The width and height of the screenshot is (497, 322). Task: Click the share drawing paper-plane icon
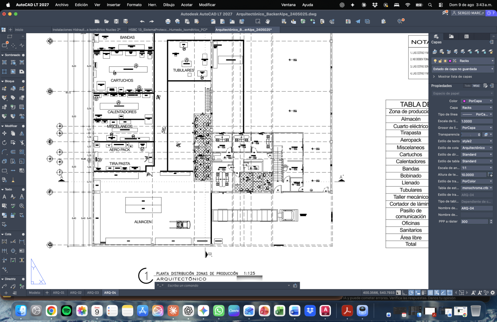click(x=358, y=21)
